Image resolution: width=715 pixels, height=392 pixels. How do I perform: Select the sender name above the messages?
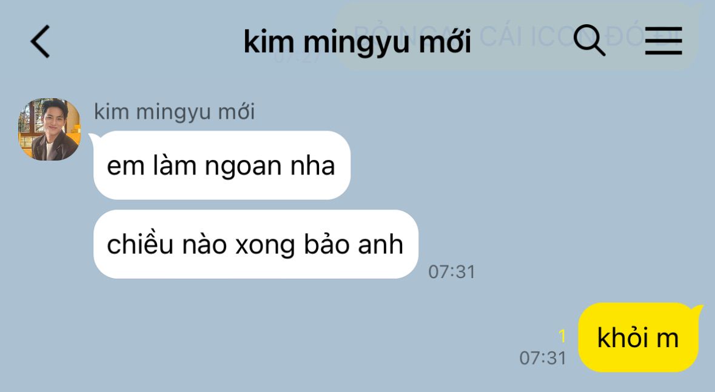174,111
